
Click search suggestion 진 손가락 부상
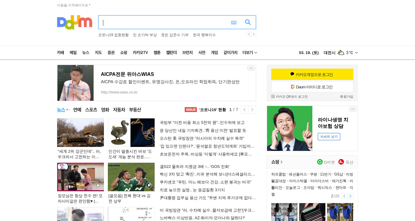point(145,35)
